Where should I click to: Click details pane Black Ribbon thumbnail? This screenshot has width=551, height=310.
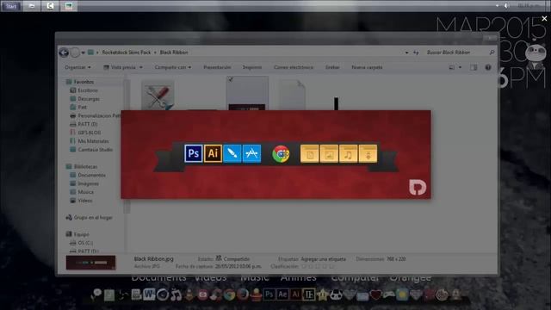coord(90,263)
